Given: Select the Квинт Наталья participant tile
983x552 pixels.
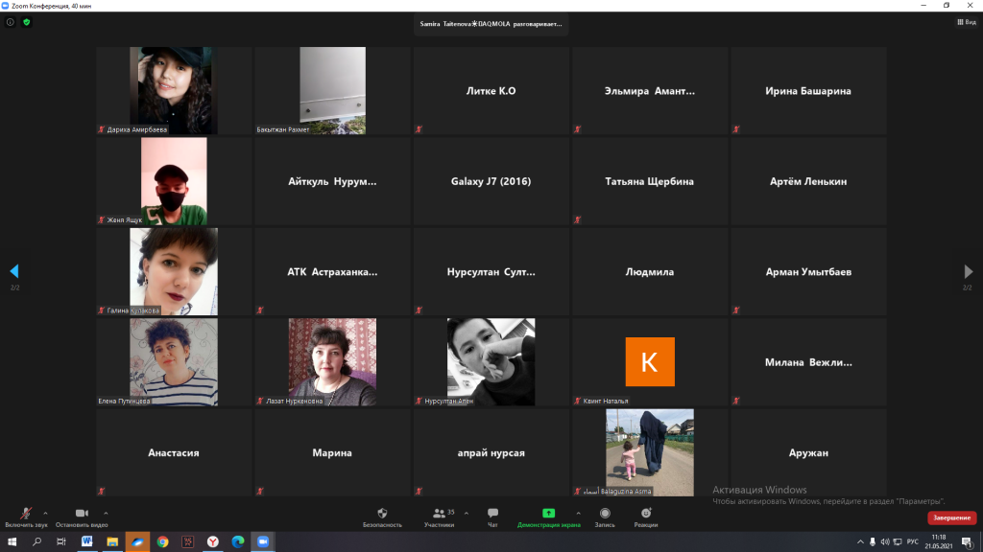Looking at the screenshot, I should point(650,362).
